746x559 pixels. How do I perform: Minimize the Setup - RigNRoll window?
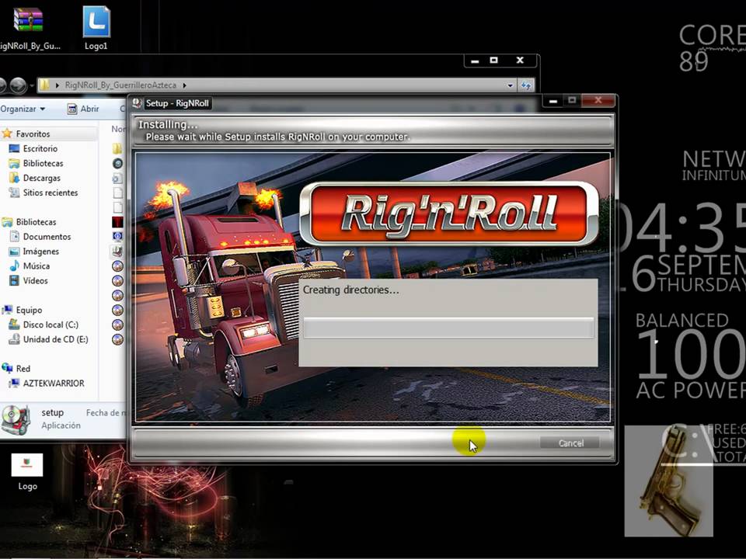tap(553, 101)
